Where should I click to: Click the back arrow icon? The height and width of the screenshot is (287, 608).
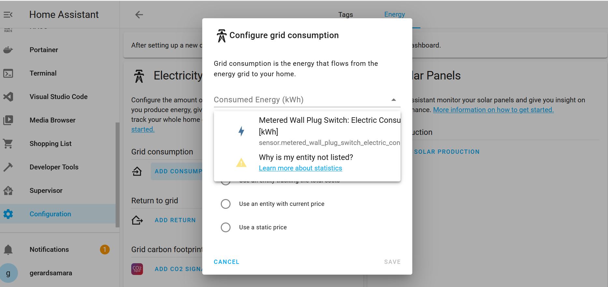139,15
